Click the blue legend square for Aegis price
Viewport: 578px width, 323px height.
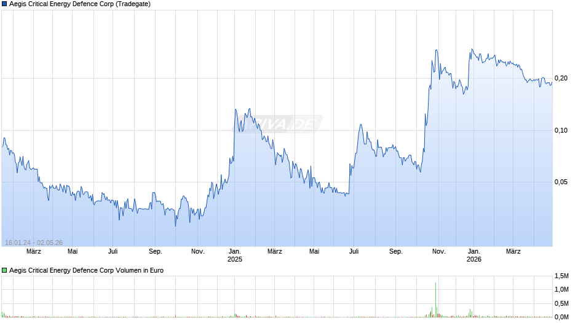click(x=4, y=4)
